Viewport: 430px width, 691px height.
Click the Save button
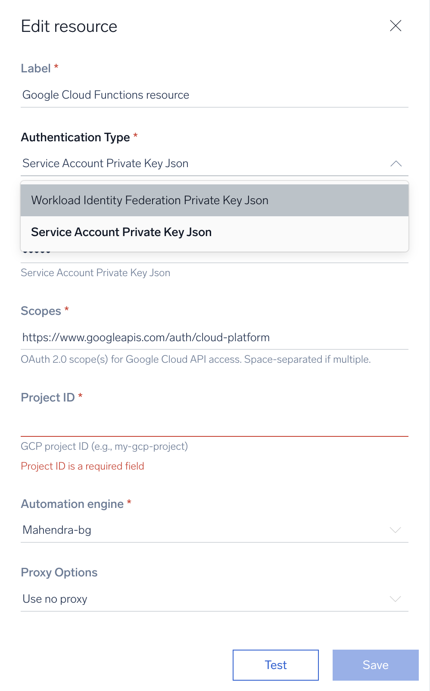(376, 665)
